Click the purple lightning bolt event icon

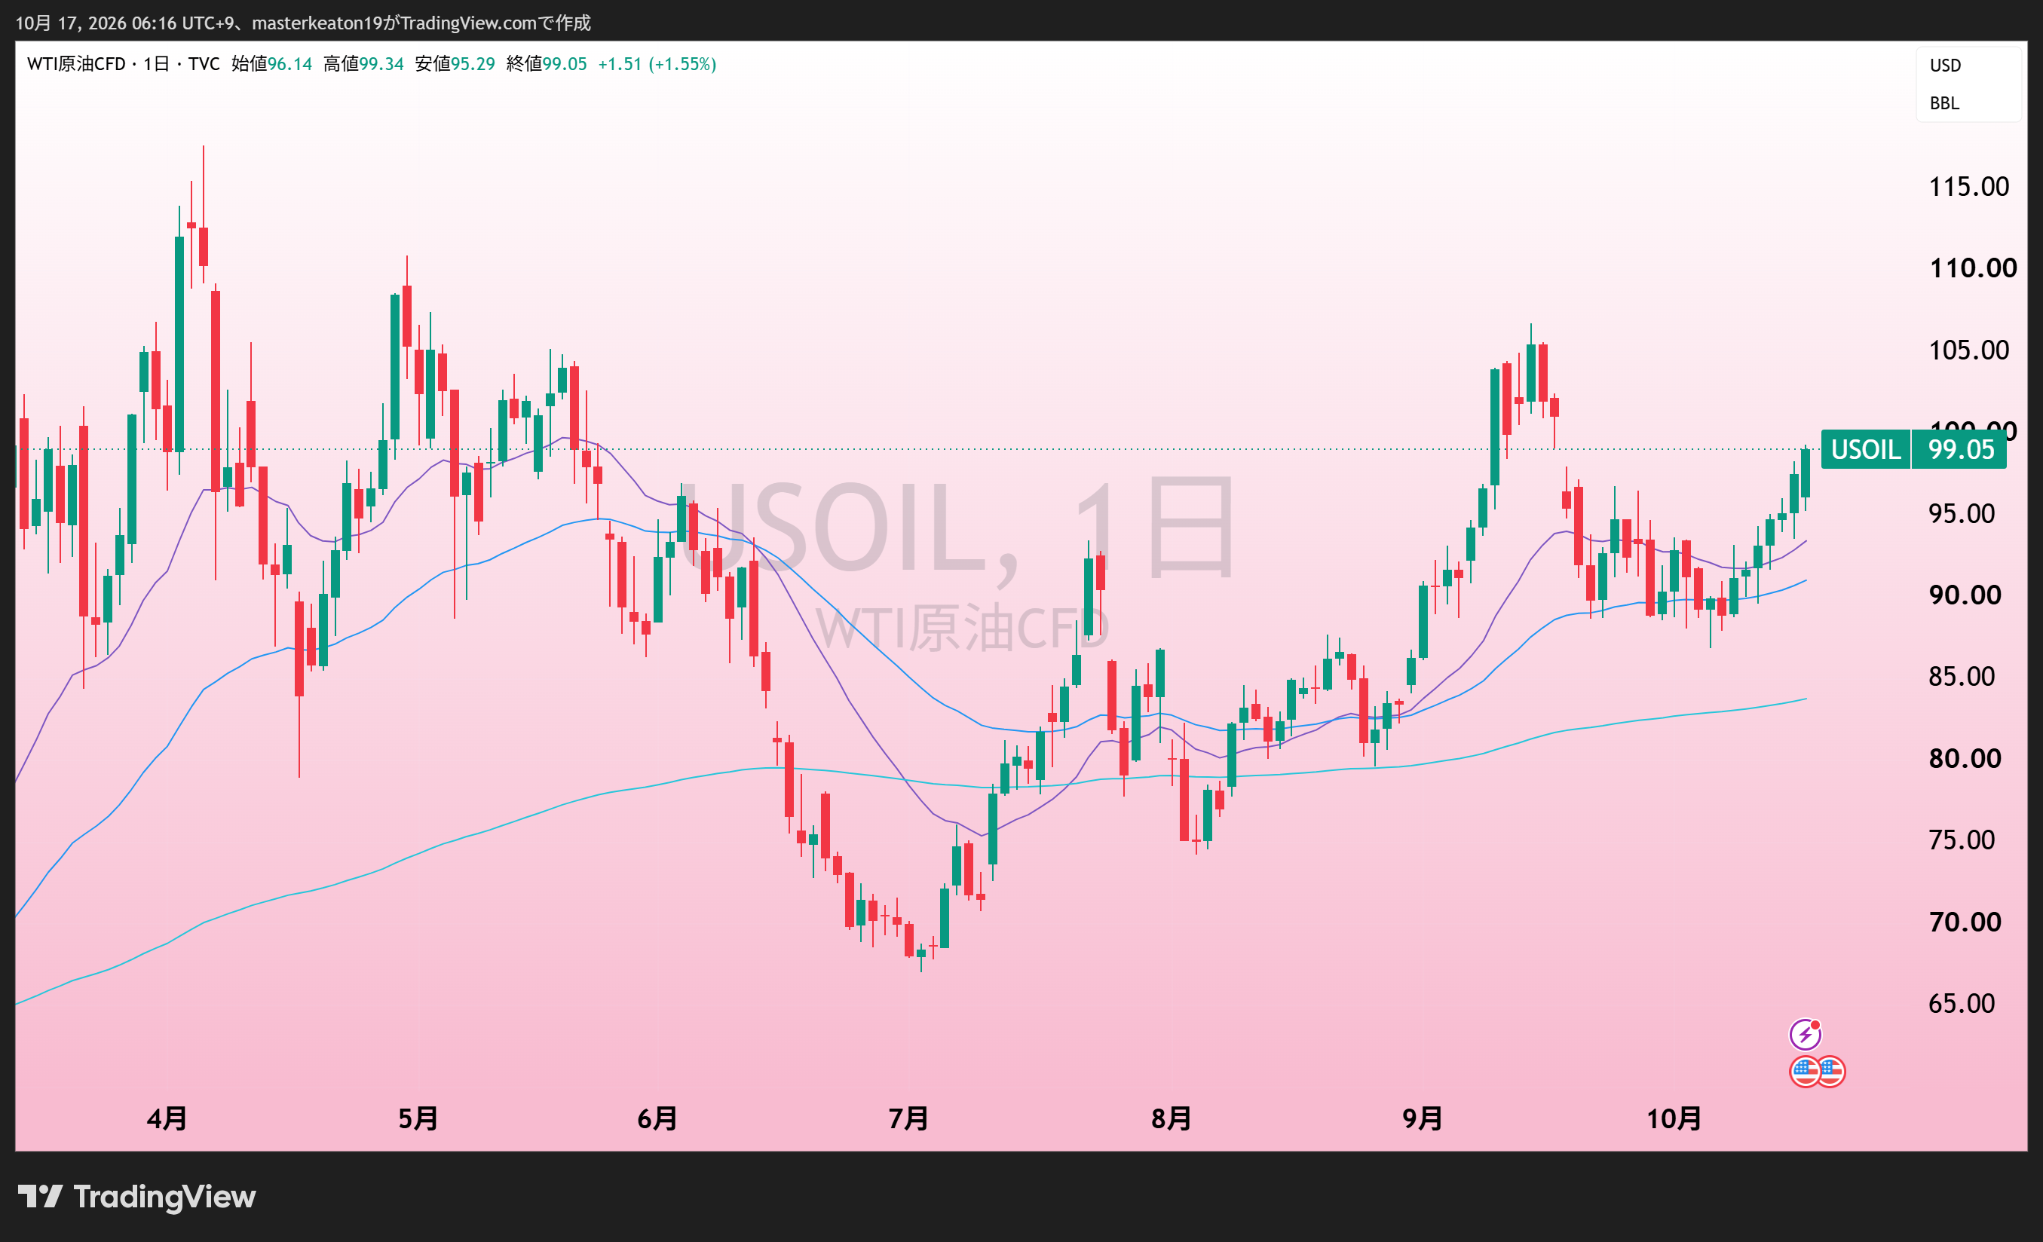(1805, 1034)
